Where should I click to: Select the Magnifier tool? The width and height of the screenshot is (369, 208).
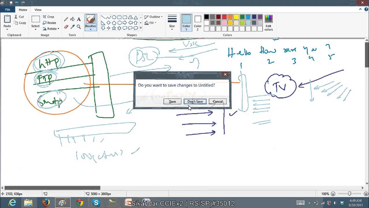[79, 27]
